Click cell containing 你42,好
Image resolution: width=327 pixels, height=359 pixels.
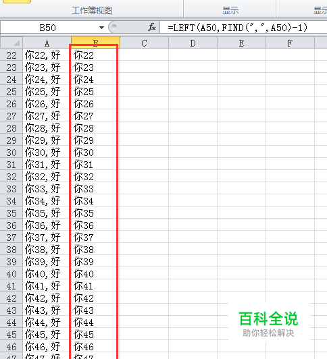pyautogui.click(x=47, y=298)
